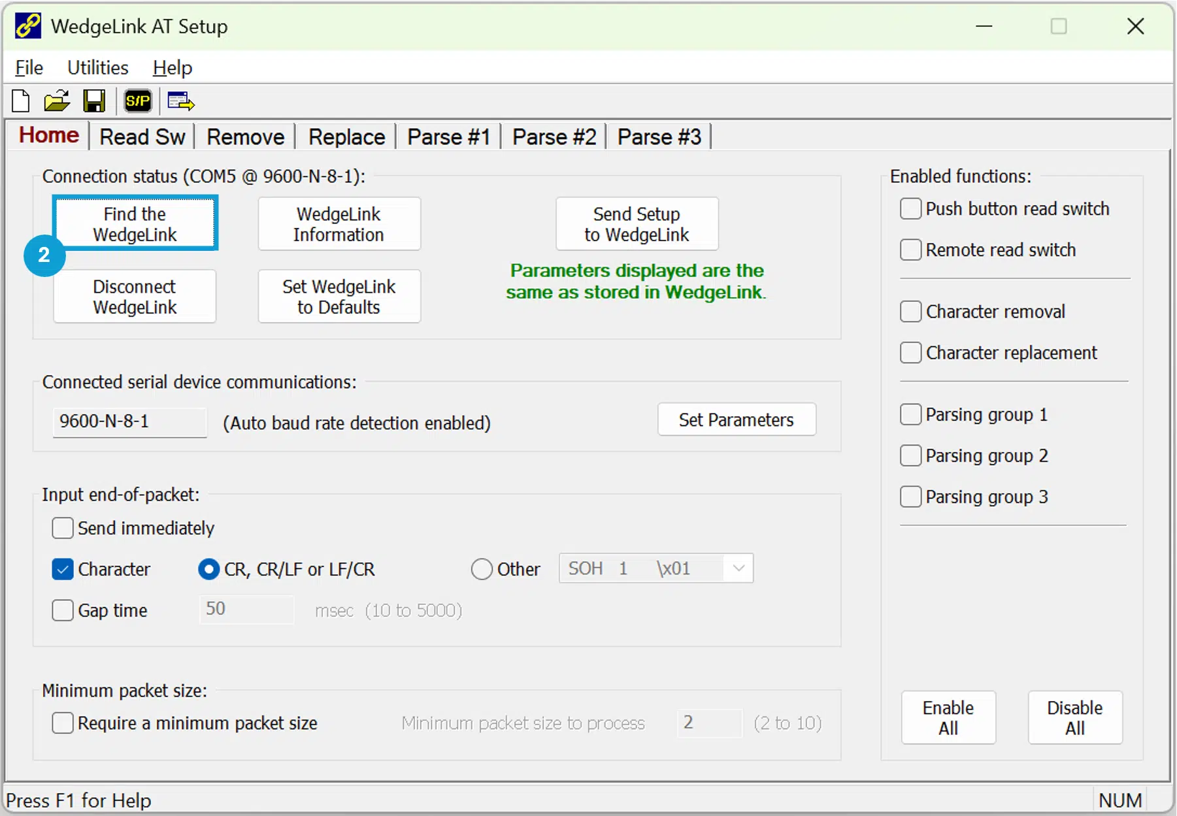Check the Gap time checkbox

point(63,610)
